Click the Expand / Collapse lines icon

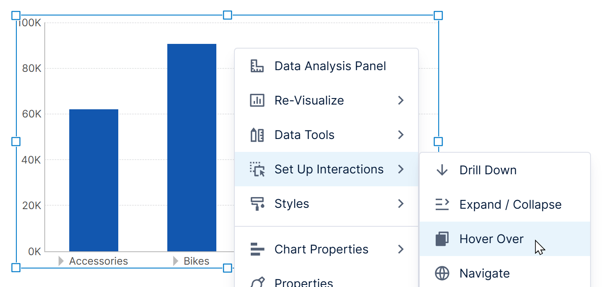pyautogui.click(x=442, y=204)
